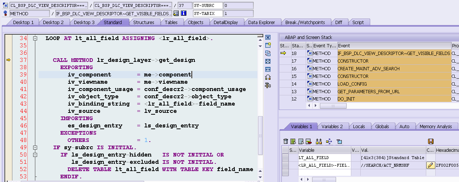This screenshot has height=182, width=459.
Task: Open Memory Analysis tab
Action: point(436,126)
